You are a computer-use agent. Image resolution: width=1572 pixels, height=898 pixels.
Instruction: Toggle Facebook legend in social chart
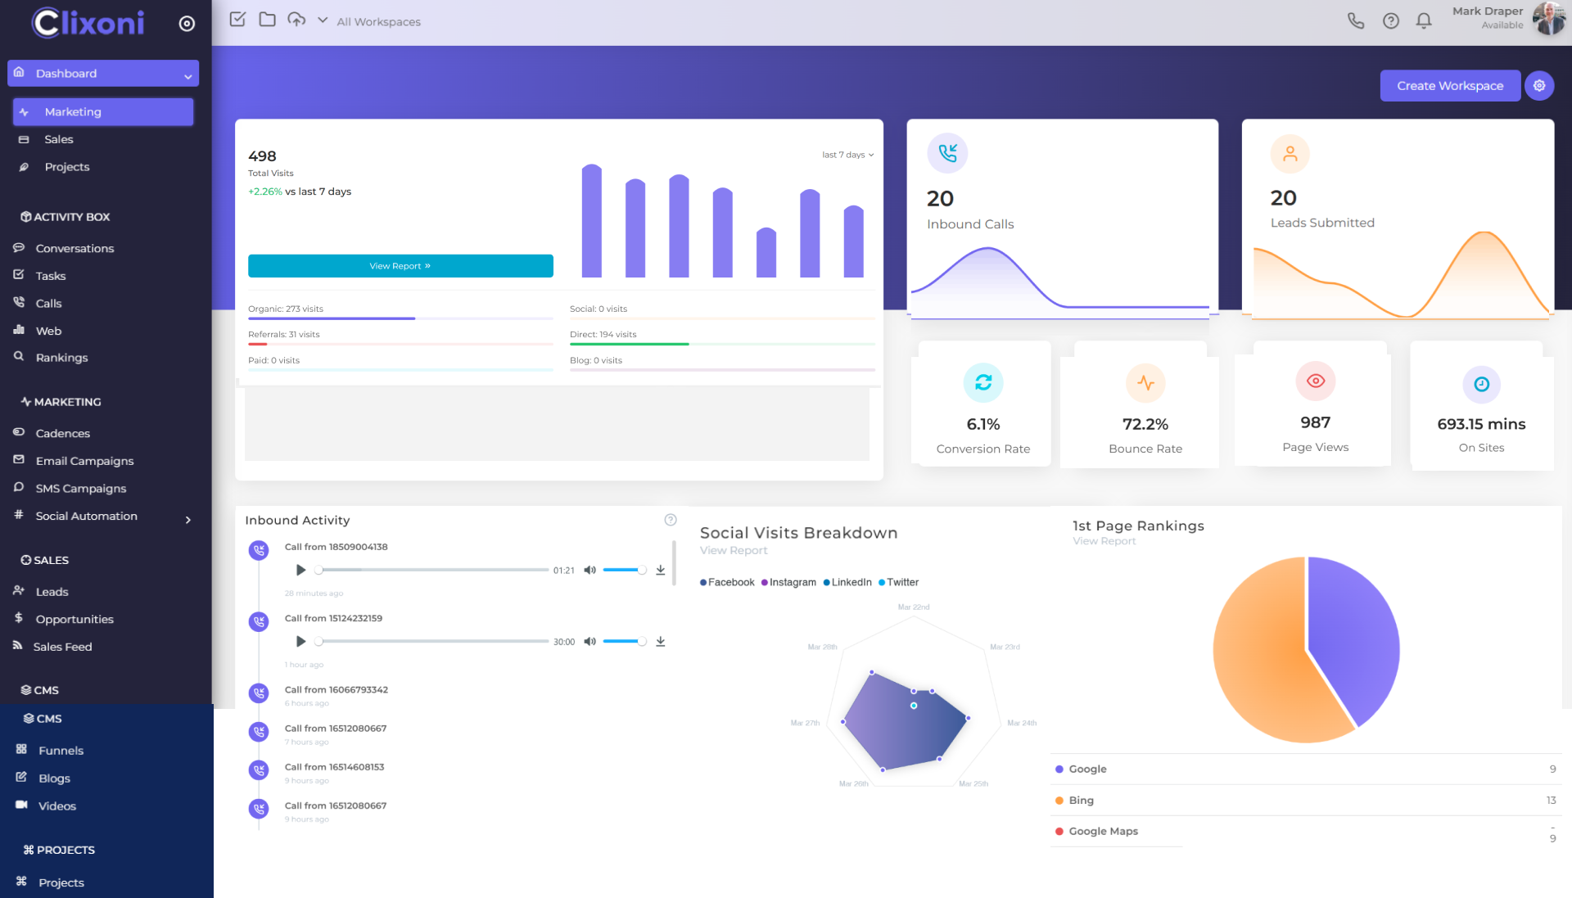pos(727,582)
